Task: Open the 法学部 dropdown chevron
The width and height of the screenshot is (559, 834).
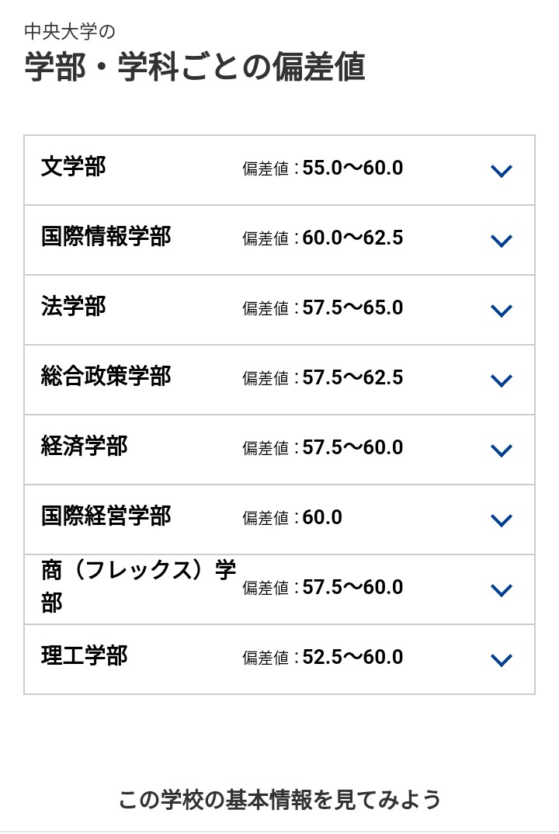Action: point(501,311)
